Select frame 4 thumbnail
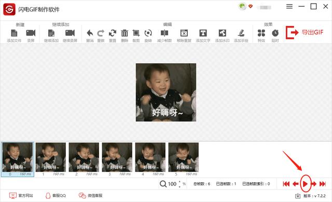332x202 pixels. [x=150, y=157]
